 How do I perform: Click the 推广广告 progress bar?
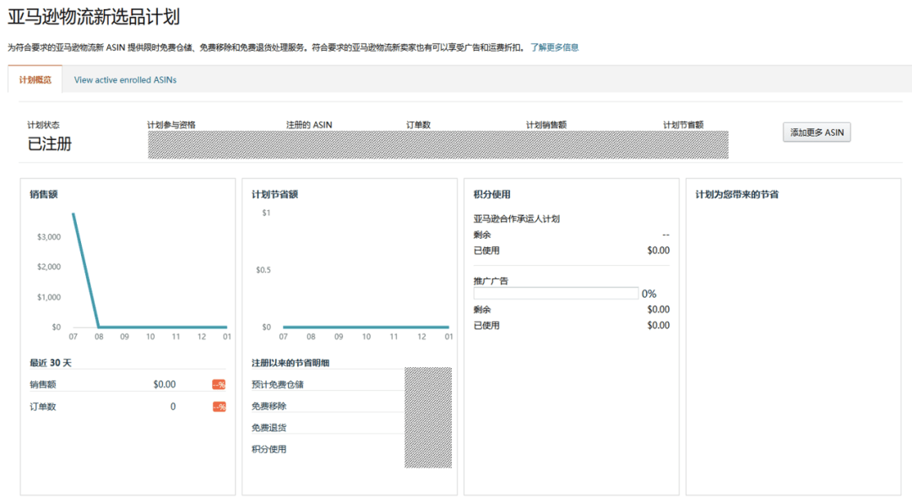point(556,294)
